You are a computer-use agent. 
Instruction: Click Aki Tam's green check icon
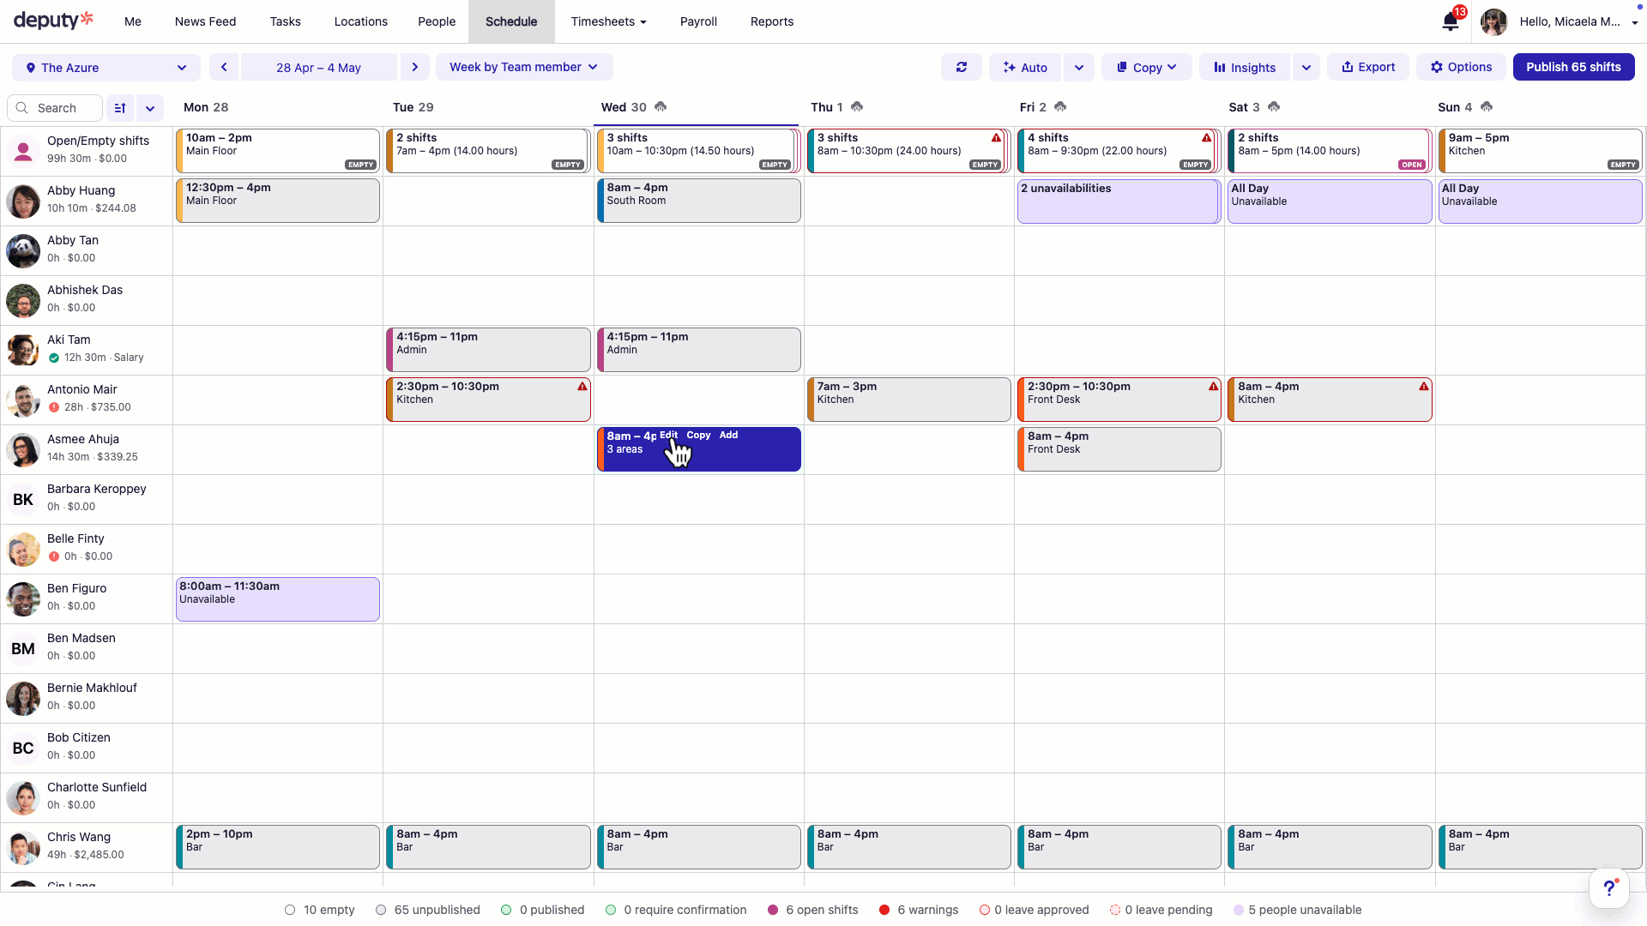pos(54,358)
